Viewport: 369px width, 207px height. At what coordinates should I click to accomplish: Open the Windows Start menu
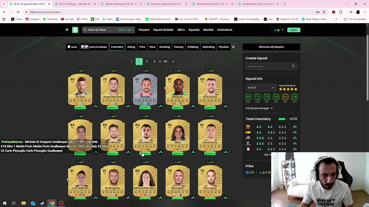(4, 203)
